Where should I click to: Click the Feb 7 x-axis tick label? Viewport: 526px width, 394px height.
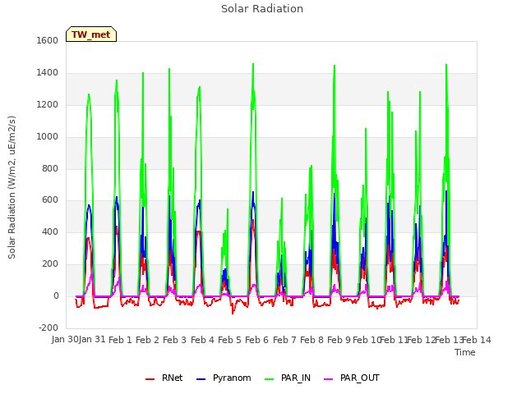[285, 340]
